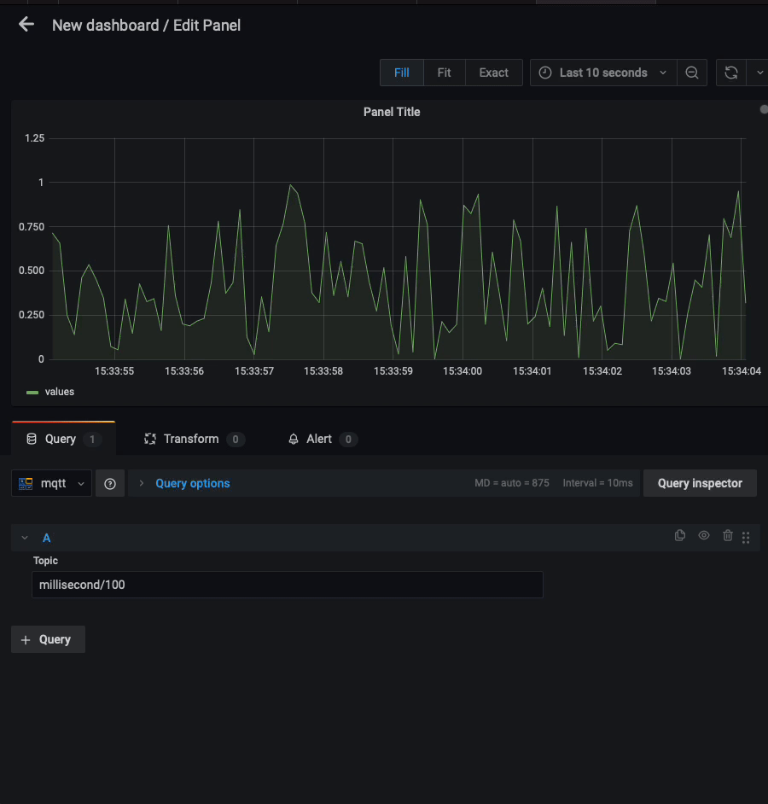Go back using the arrow icon
768x804 pixels.
26,25
